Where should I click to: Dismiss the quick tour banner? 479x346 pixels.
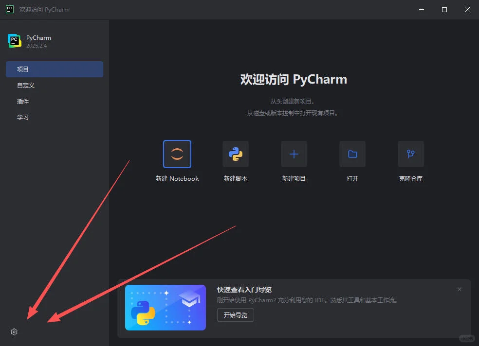coord(459,289)
